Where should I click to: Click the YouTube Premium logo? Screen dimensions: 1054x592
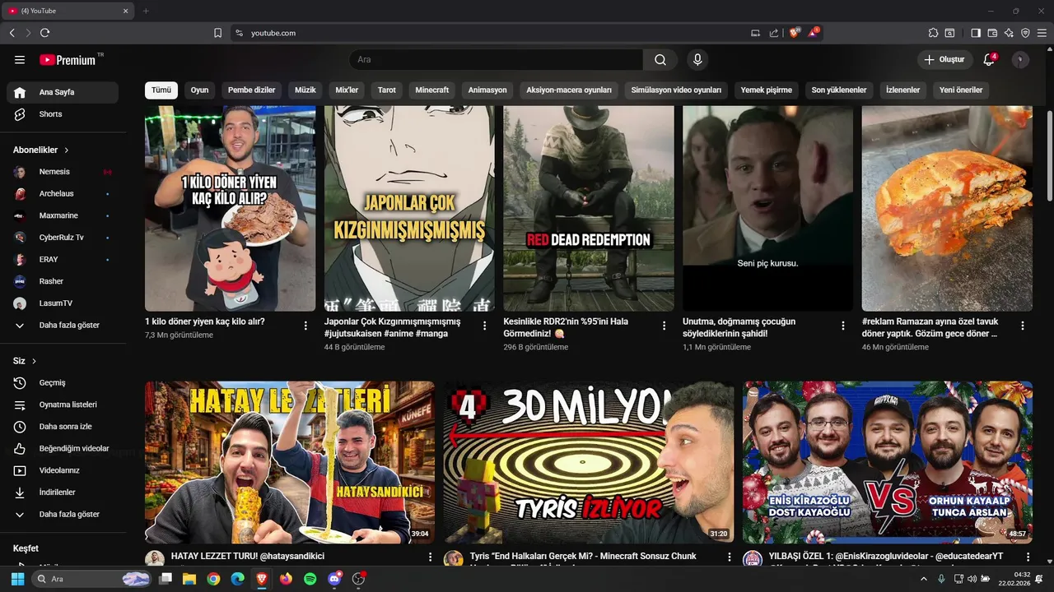point(68,60)
